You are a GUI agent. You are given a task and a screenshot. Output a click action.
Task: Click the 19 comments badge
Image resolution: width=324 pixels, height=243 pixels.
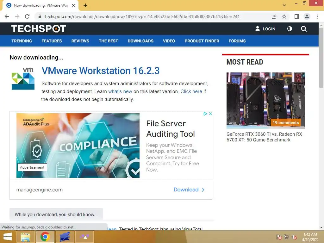[286, 122]
